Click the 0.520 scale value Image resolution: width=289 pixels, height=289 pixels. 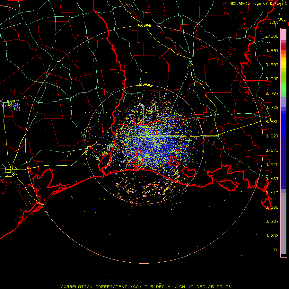tap(272, 165)
